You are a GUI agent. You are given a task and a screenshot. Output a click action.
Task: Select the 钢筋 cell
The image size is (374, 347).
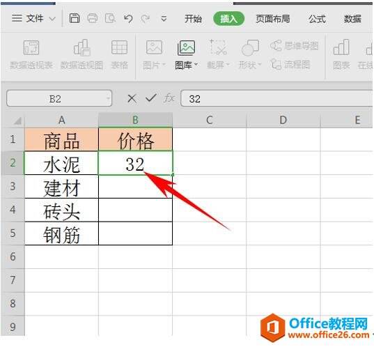pyautogui.click(x=61, y=233)
